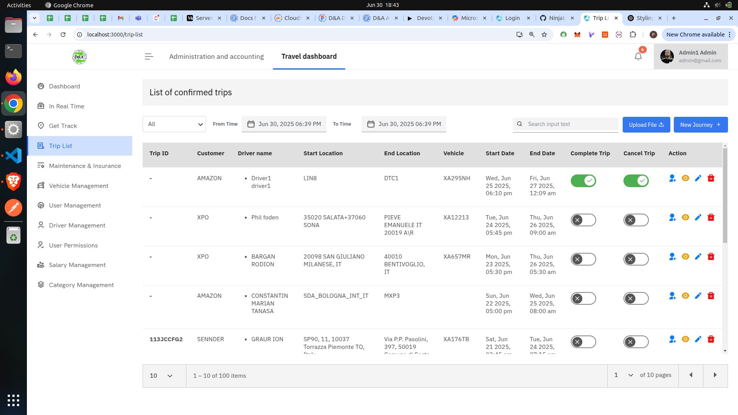Click the edit pencil for GRAUR ION trip
The width and height of the screenshot is (738, 415).
click(x=698, y=339)
